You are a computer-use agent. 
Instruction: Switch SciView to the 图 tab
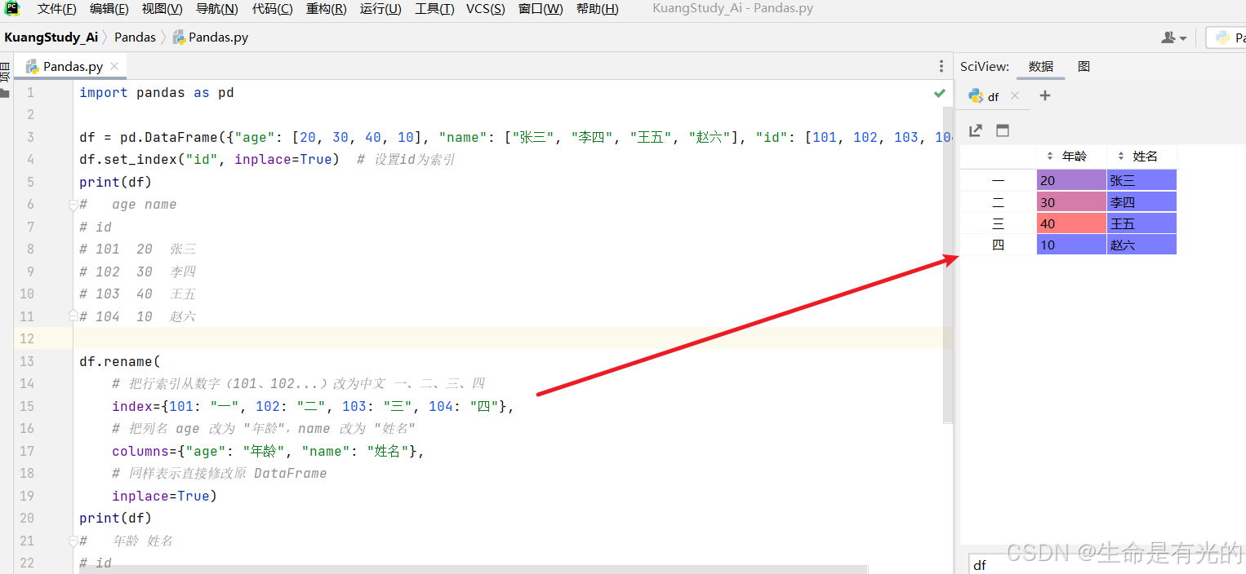pos(1084,67)
